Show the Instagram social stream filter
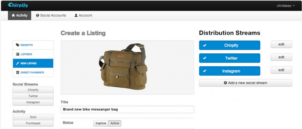Screen dimensions: 302x129 pyautogui.click(x=33, y=102)
